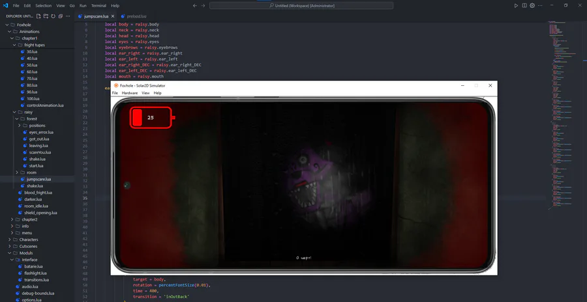Select the jumpscare.lua editor tab

(96, 16)
